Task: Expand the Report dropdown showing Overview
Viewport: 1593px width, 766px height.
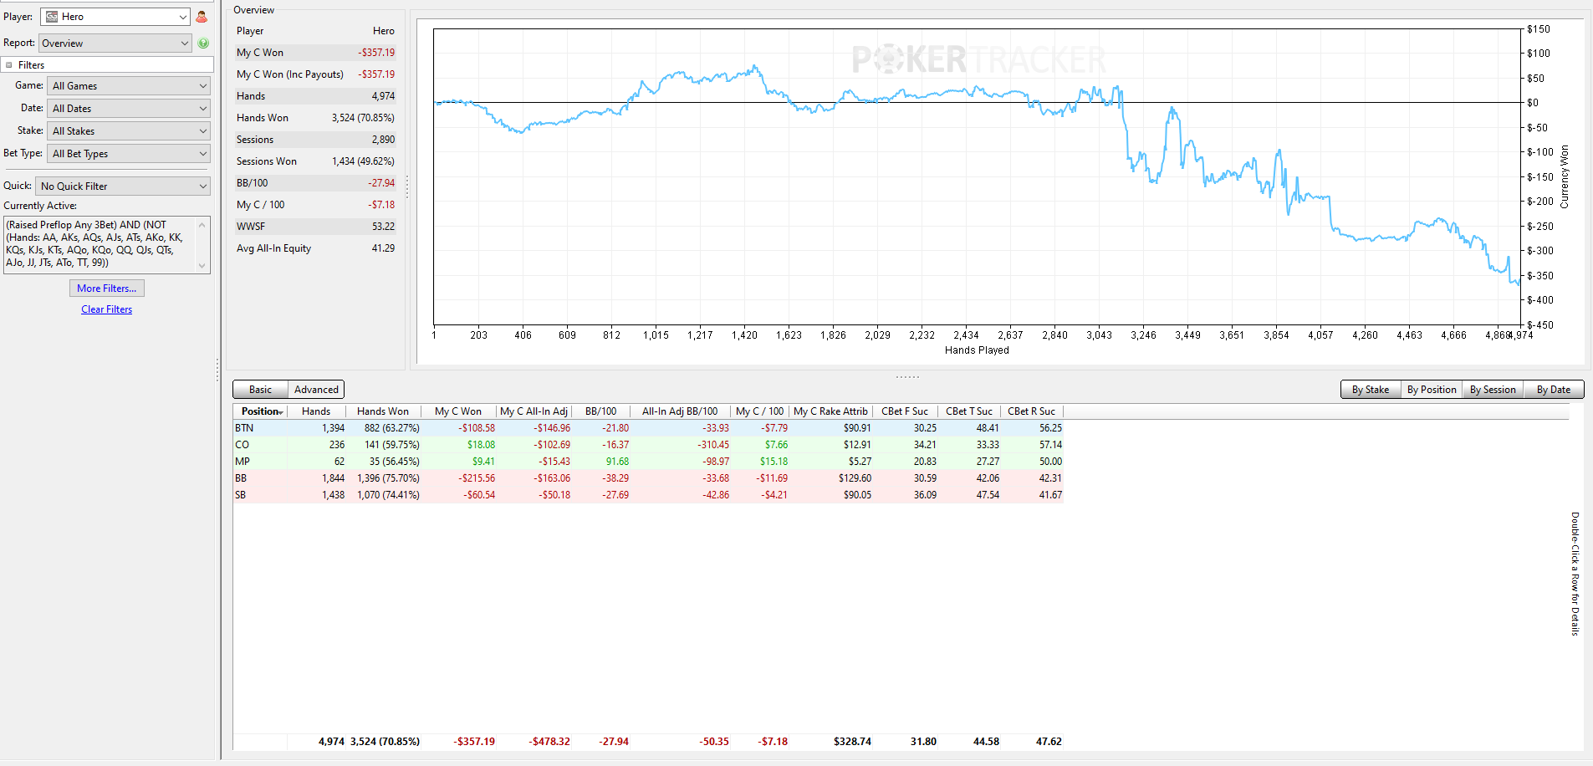Action: point(116,43)
